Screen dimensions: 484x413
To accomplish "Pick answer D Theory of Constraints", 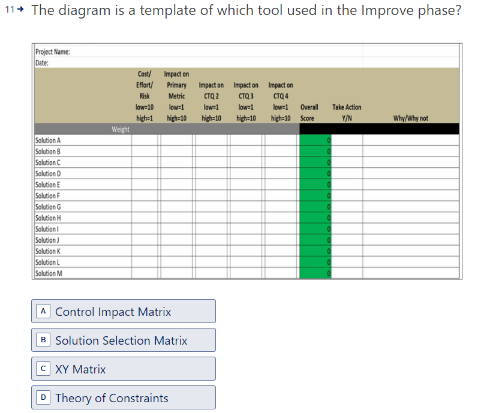I will pyautogui.click(x=123, y=397).
